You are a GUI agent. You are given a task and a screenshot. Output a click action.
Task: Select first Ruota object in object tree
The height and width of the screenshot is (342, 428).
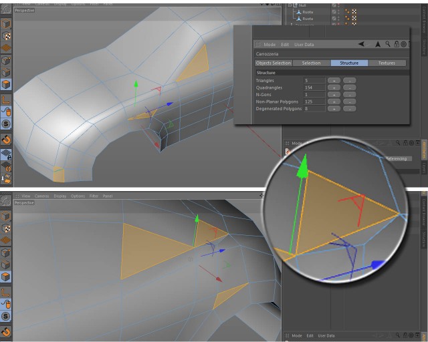click(308, 12)
